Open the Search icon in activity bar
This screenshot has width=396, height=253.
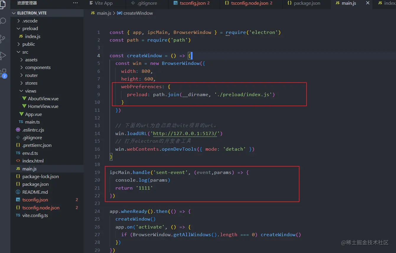pyautogui.click(x=3, y=21)
